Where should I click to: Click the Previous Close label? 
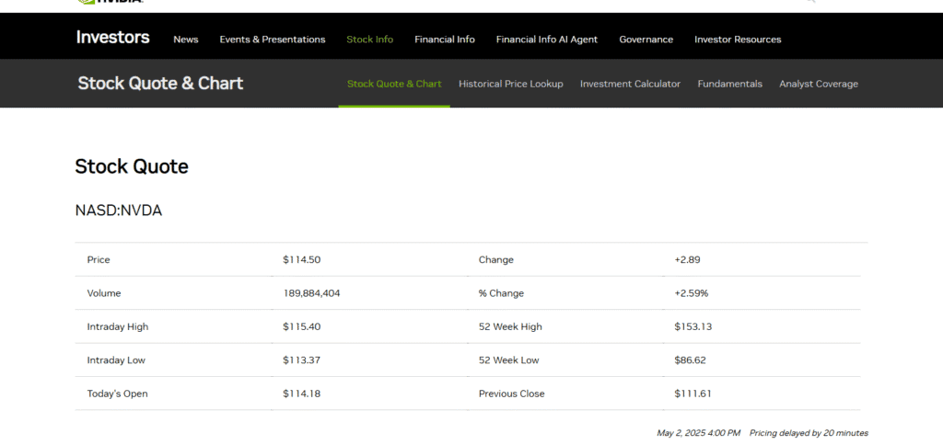pos(512,394)
